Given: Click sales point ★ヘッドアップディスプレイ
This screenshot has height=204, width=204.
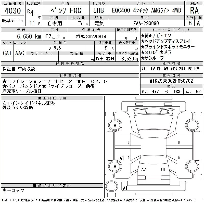Looking at the screenshot, I should [x=165, y=41].
